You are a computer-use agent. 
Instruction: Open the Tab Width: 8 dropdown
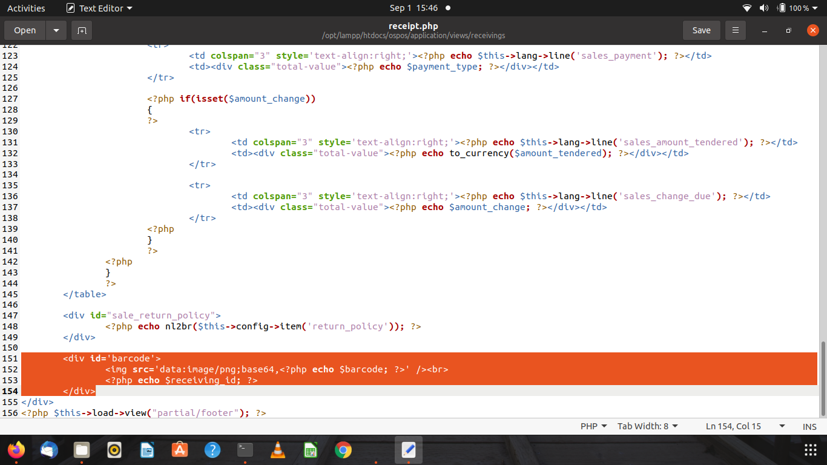647,426
